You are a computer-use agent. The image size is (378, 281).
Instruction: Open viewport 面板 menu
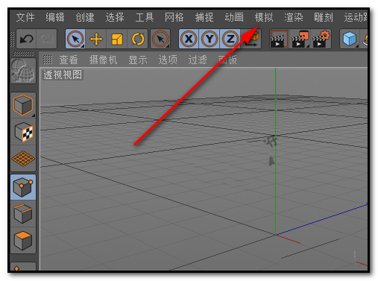pos(227,60)
